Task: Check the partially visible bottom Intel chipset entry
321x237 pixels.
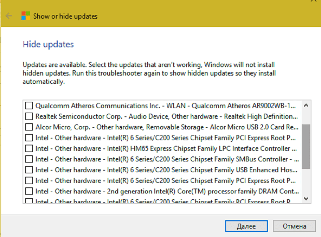Action: [x=29, y=200]
